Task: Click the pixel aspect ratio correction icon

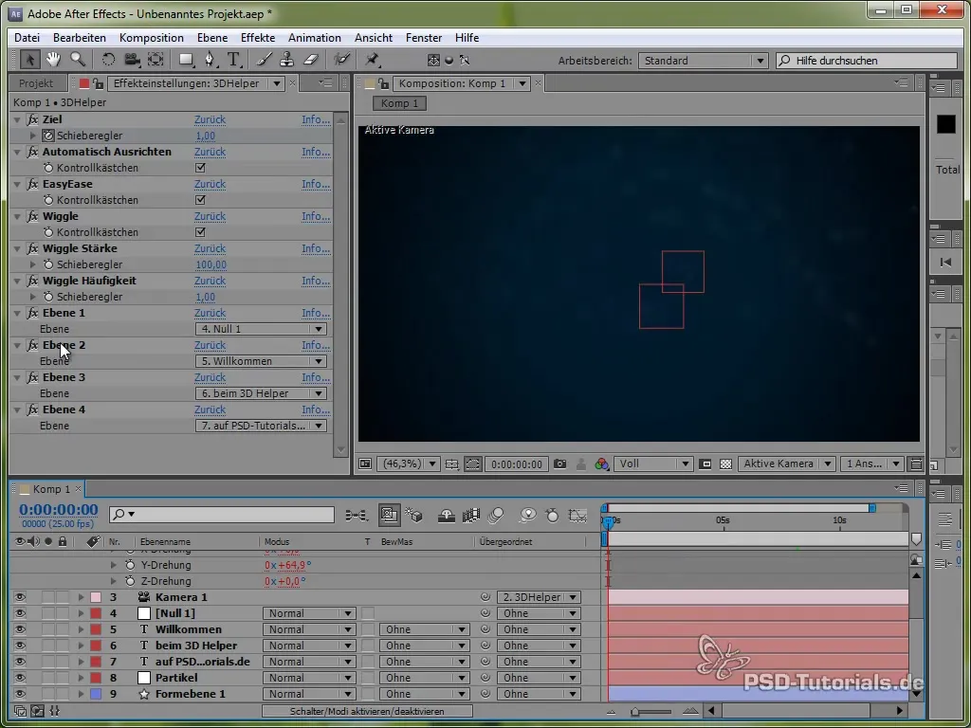Action: click(x=915, y=464)
